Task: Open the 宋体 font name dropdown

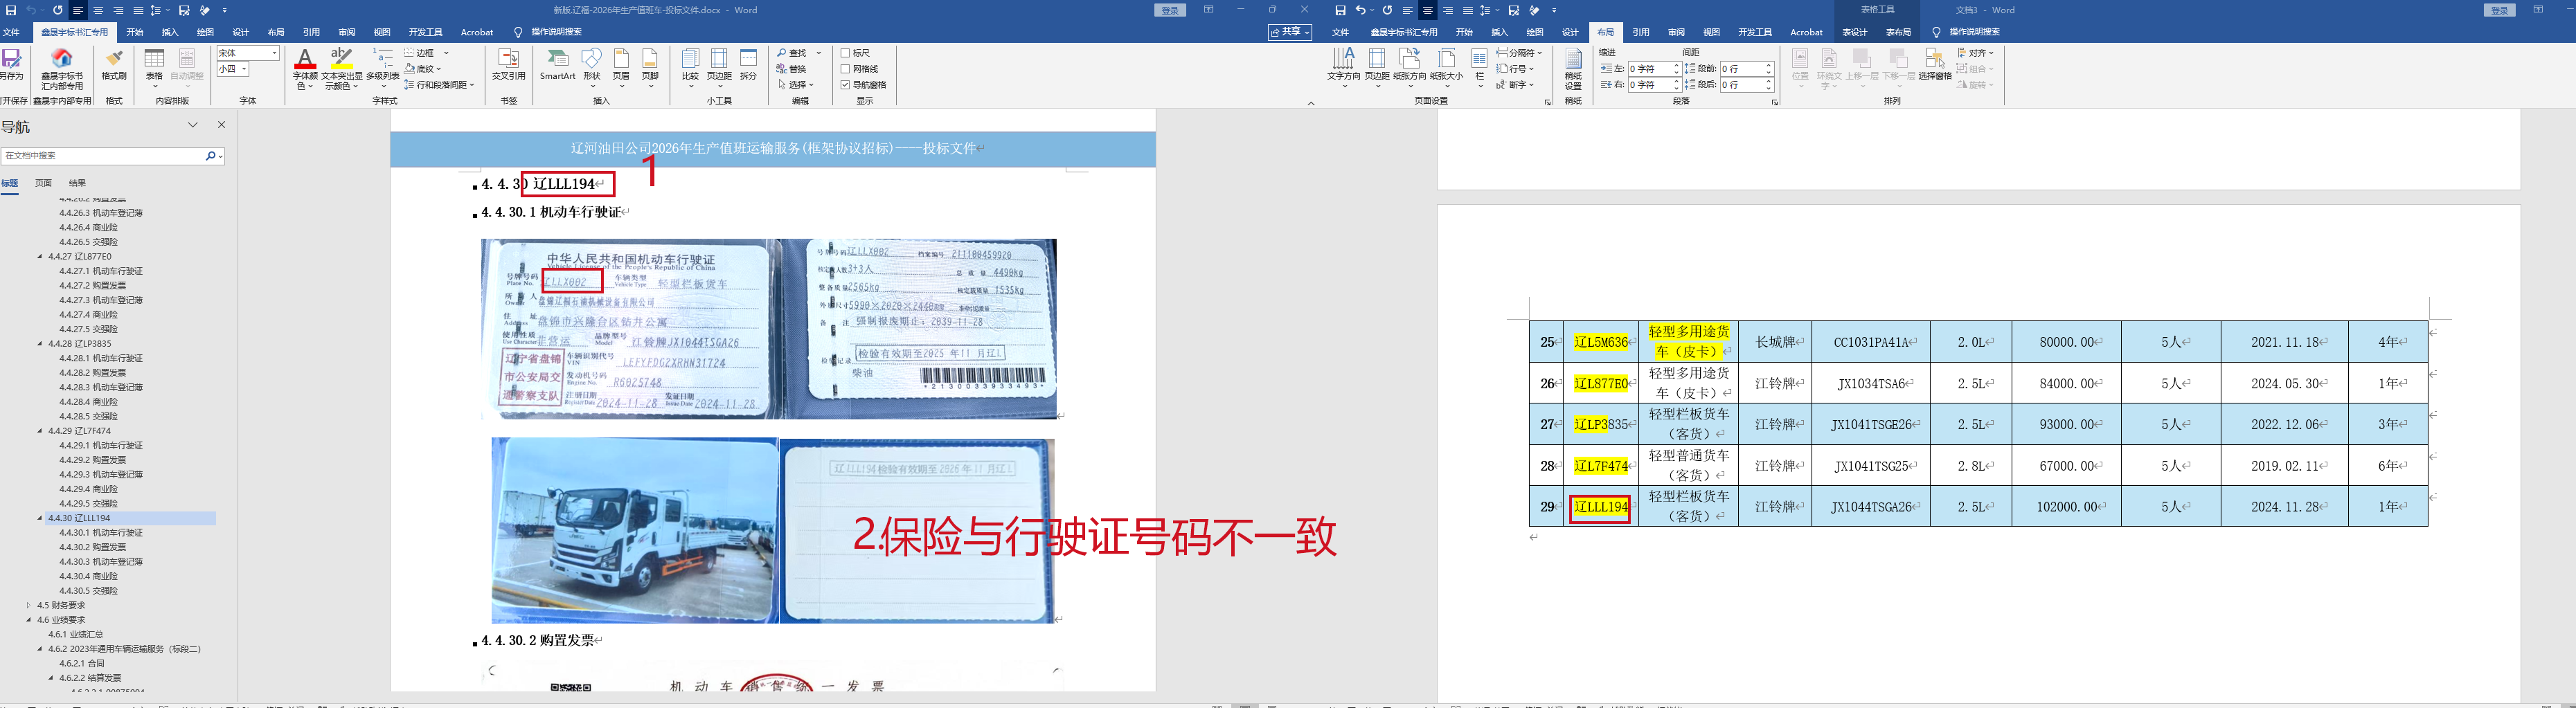Action: click(x=274, y=53)
